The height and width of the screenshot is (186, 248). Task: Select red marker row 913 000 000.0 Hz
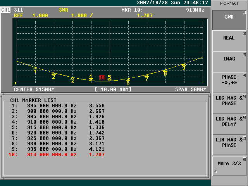pyautogui.click(x=57, y=155)
